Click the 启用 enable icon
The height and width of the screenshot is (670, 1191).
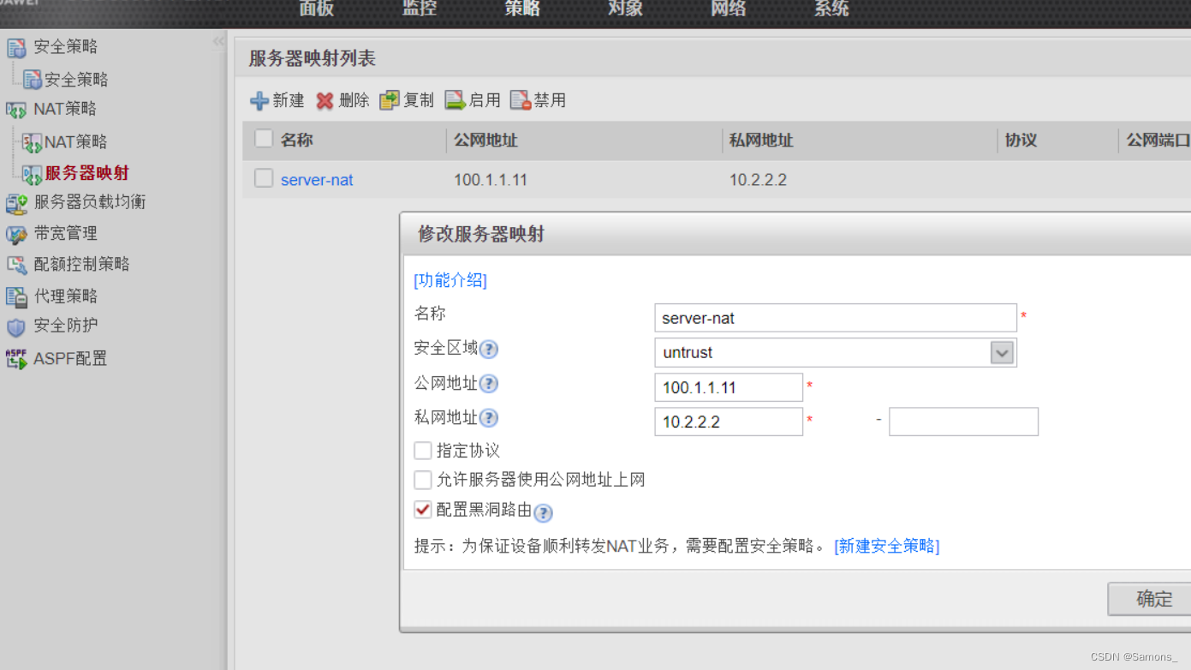[455, 100]
